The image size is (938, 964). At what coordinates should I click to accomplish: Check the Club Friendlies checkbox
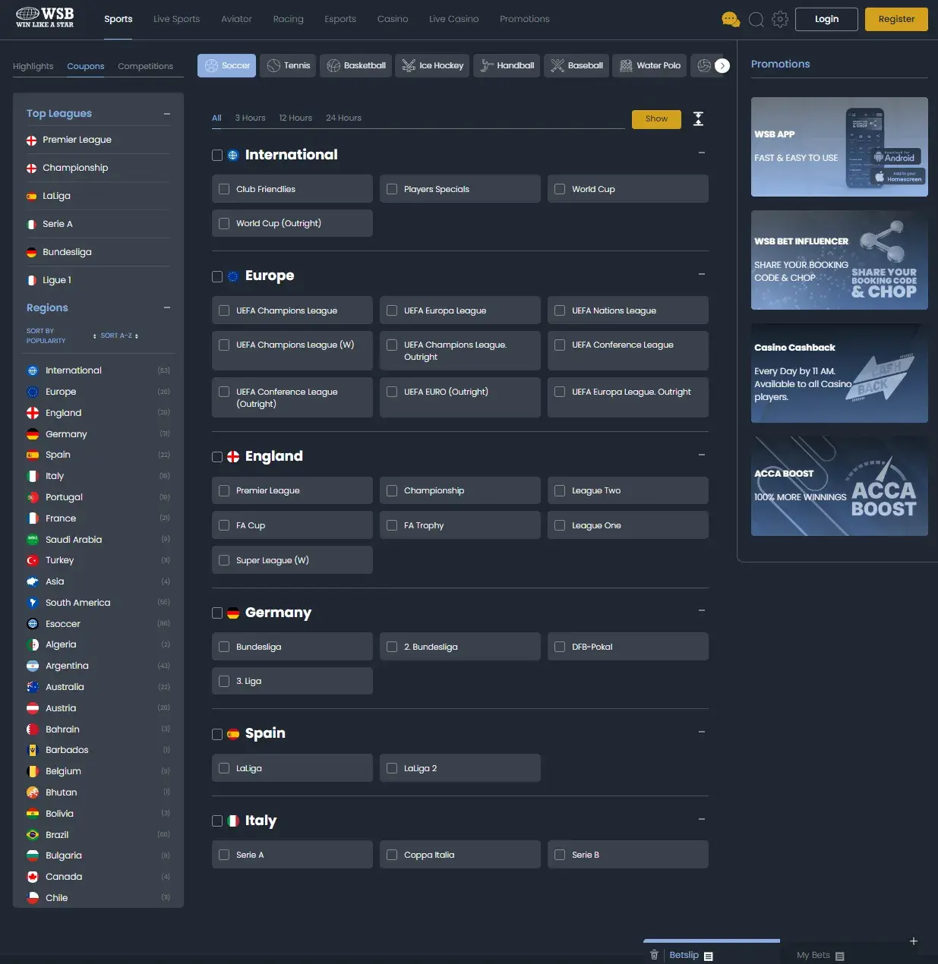(x=224, y=189)
